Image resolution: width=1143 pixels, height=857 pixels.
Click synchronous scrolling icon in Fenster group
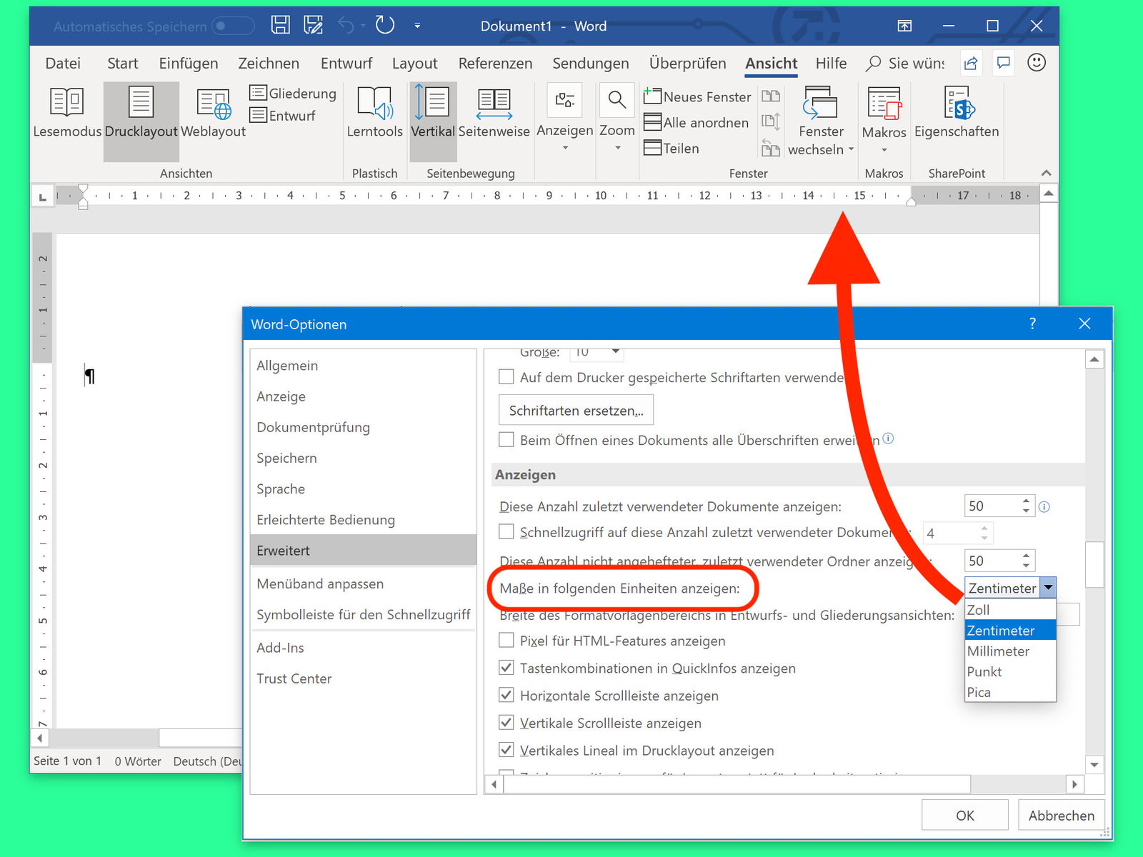[x=771, y=121]
